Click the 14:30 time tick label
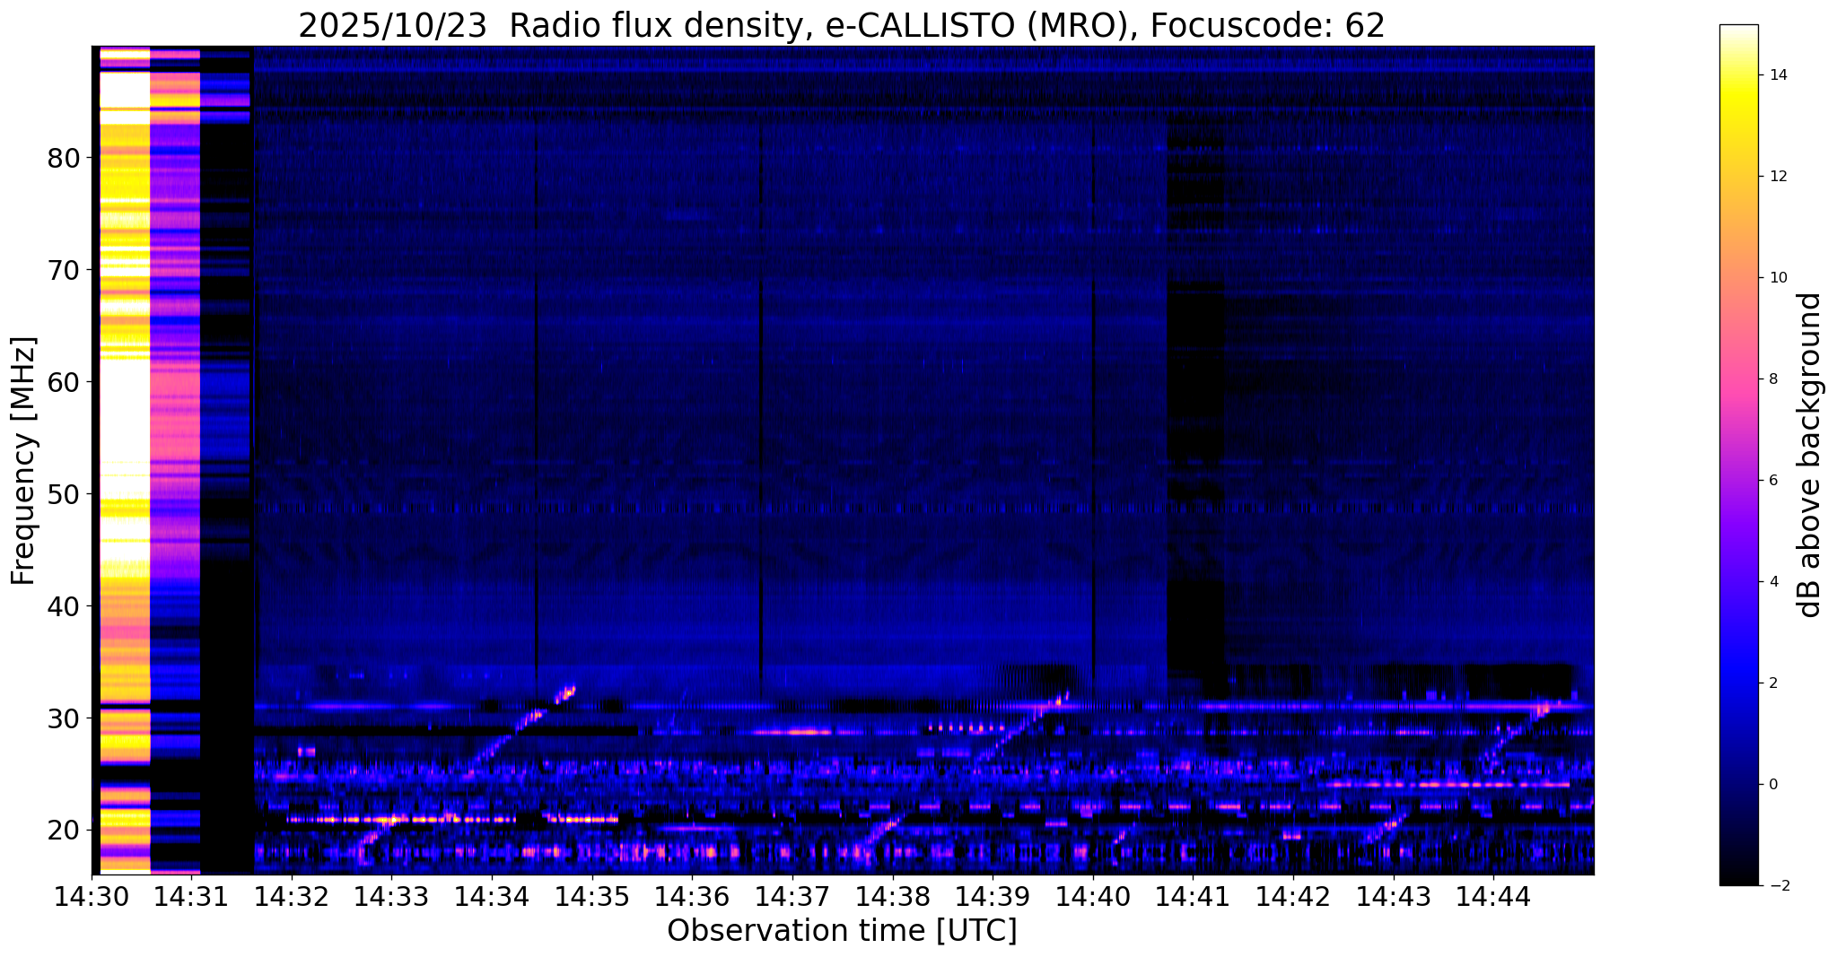 point(92,895)
